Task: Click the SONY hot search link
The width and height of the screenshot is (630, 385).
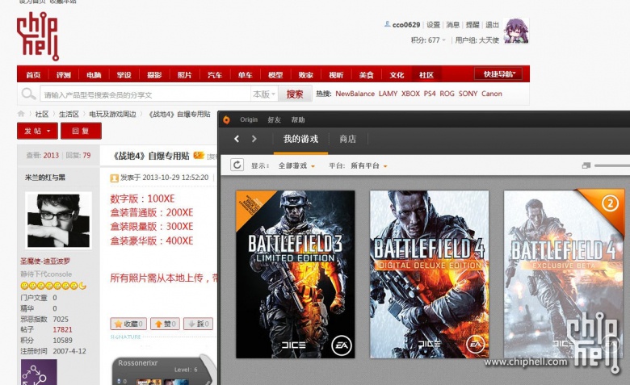Action: [x=468, y=94]
